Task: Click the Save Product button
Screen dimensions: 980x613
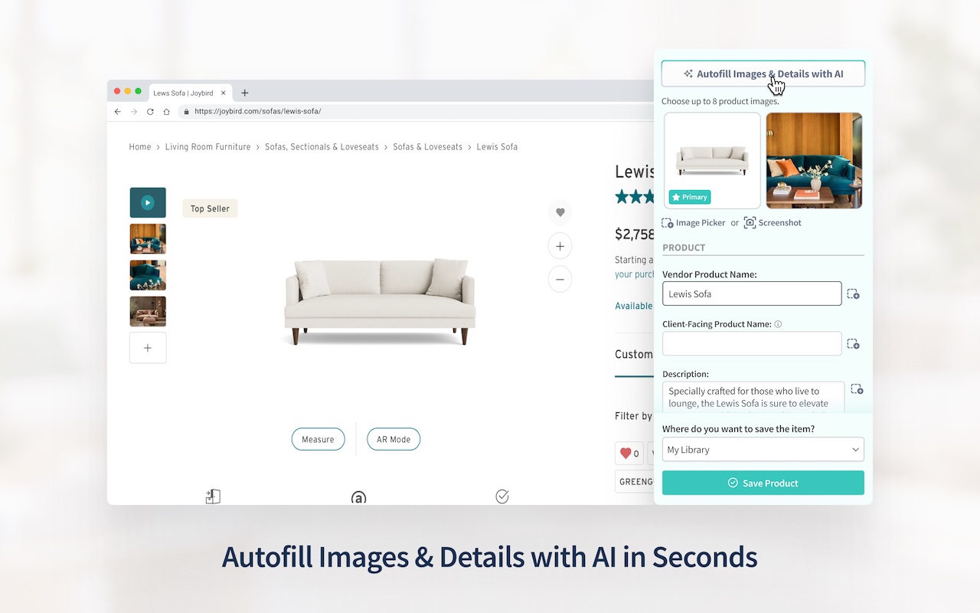Action: [x=763, y=483]
